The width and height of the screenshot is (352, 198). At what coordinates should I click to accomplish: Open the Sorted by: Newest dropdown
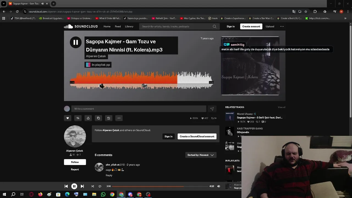click(x=201, y=155)
